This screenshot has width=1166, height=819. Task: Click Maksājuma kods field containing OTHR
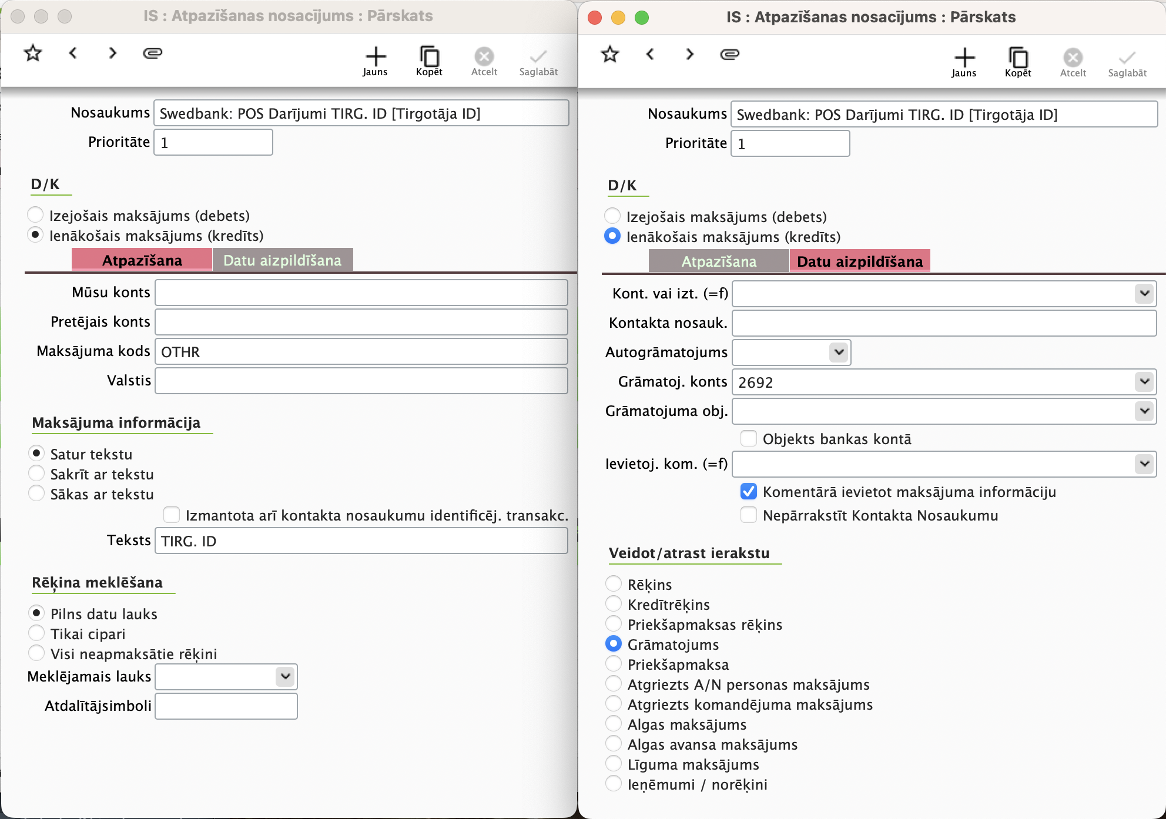[x=361, y=351]
